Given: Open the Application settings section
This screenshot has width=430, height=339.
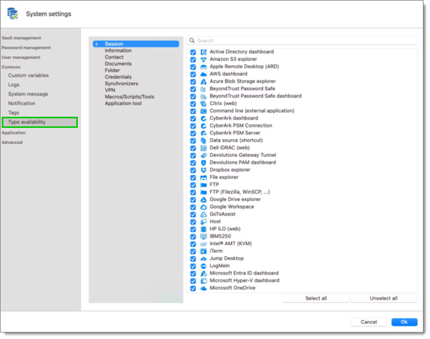Looking at the screenshot, I should (14, 132).
